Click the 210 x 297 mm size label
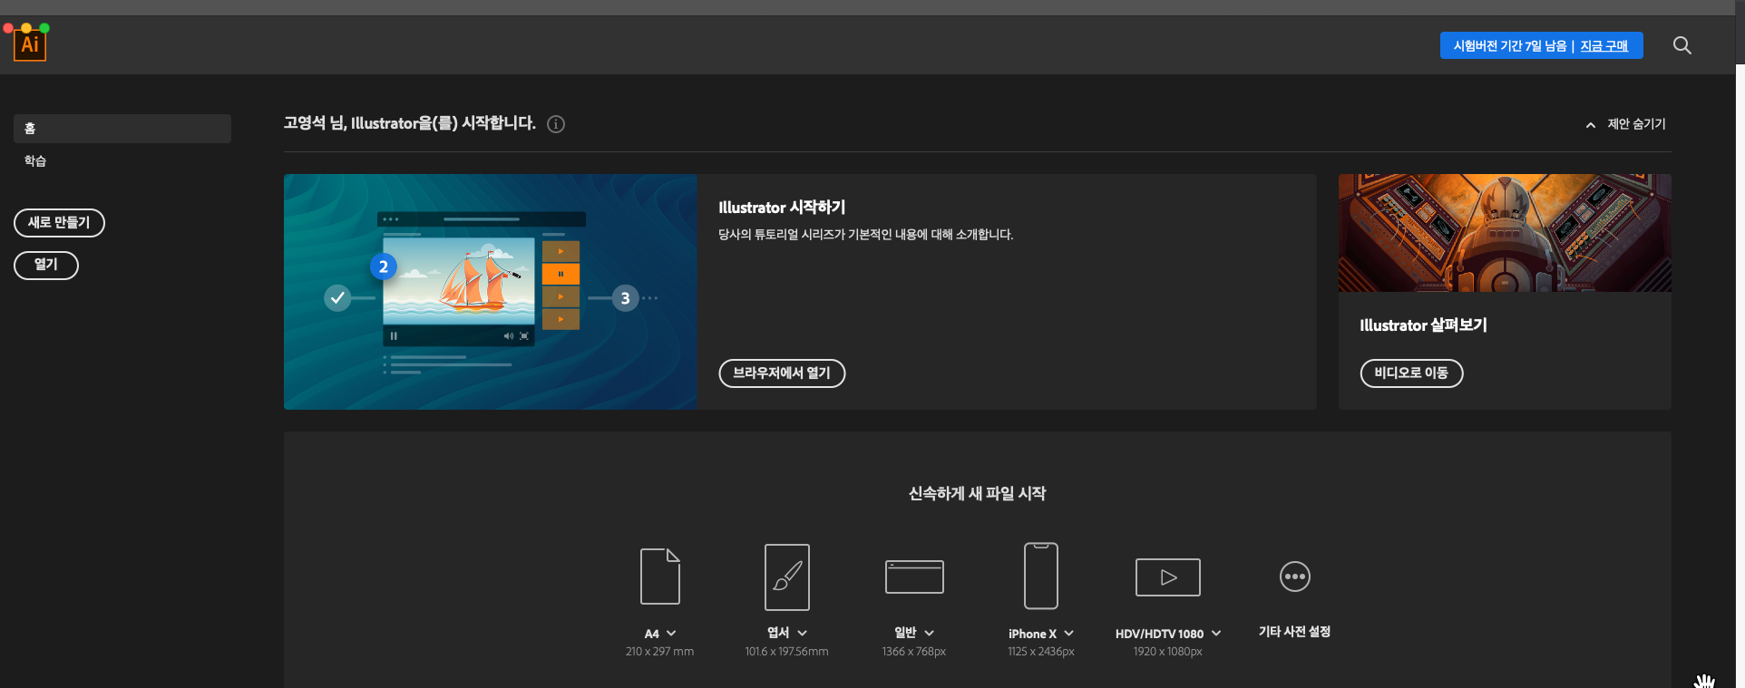 pos(659,652)
